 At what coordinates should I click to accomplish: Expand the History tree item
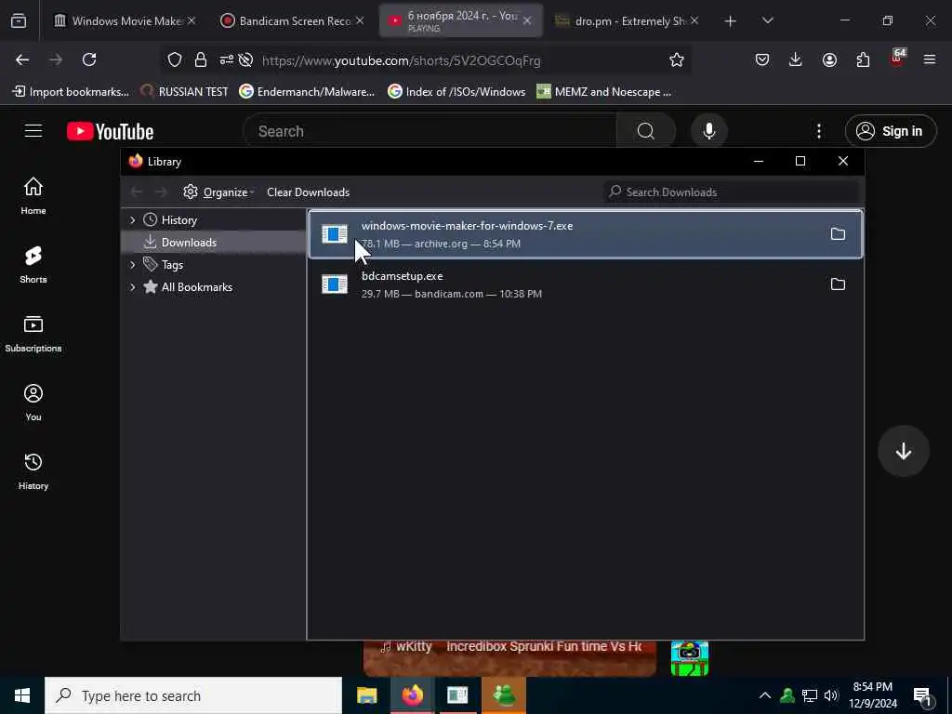coord(132,219)
